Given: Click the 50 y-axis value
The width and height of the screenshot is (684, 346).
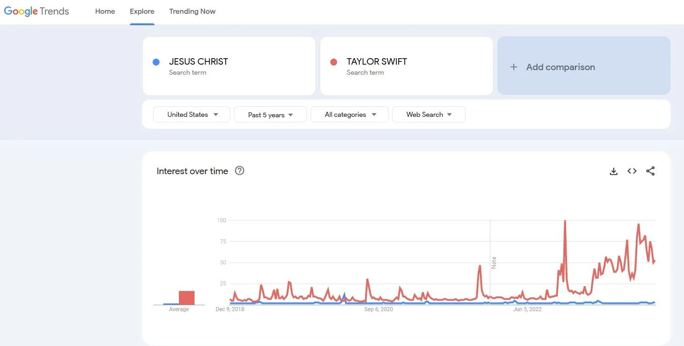Looking at the screenshot, I should [x=223, y=263].
